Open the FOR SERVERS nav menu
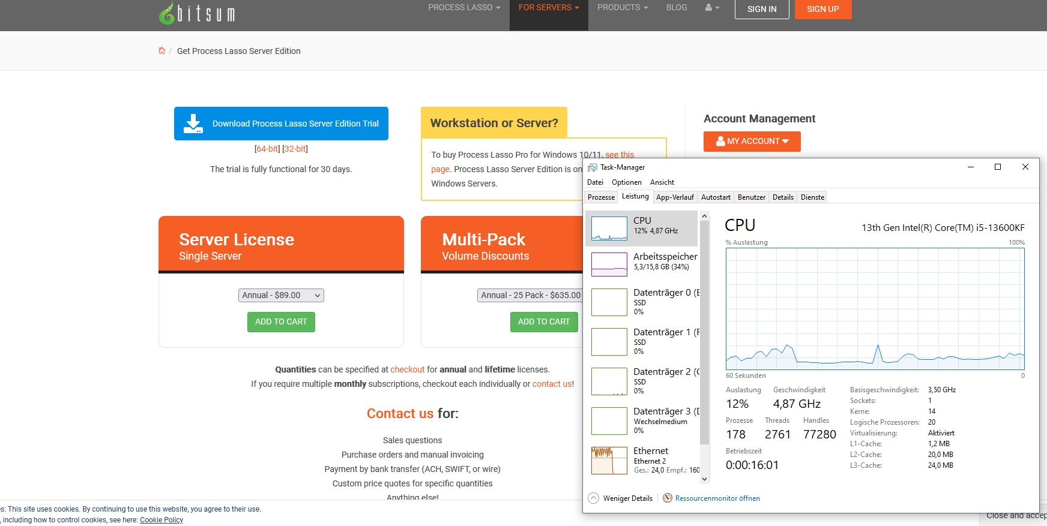The image size is (1047, 526). [549, 8]
